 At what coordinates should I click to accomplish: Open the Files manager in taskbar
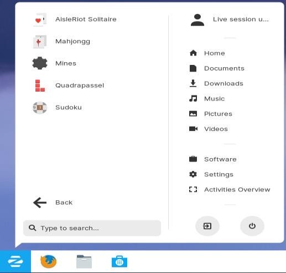[x=84, y=261]
